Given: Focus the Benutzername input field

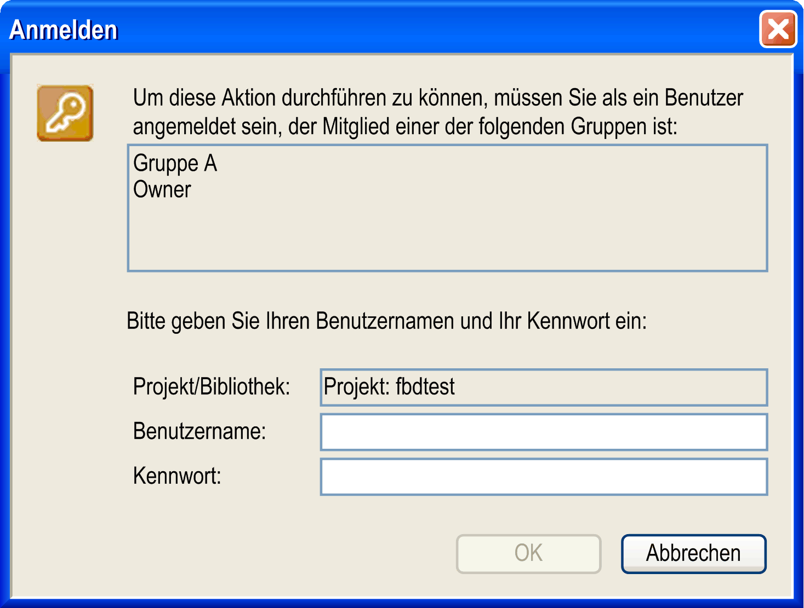Looking at the screenshot, I should coord(544,432).
